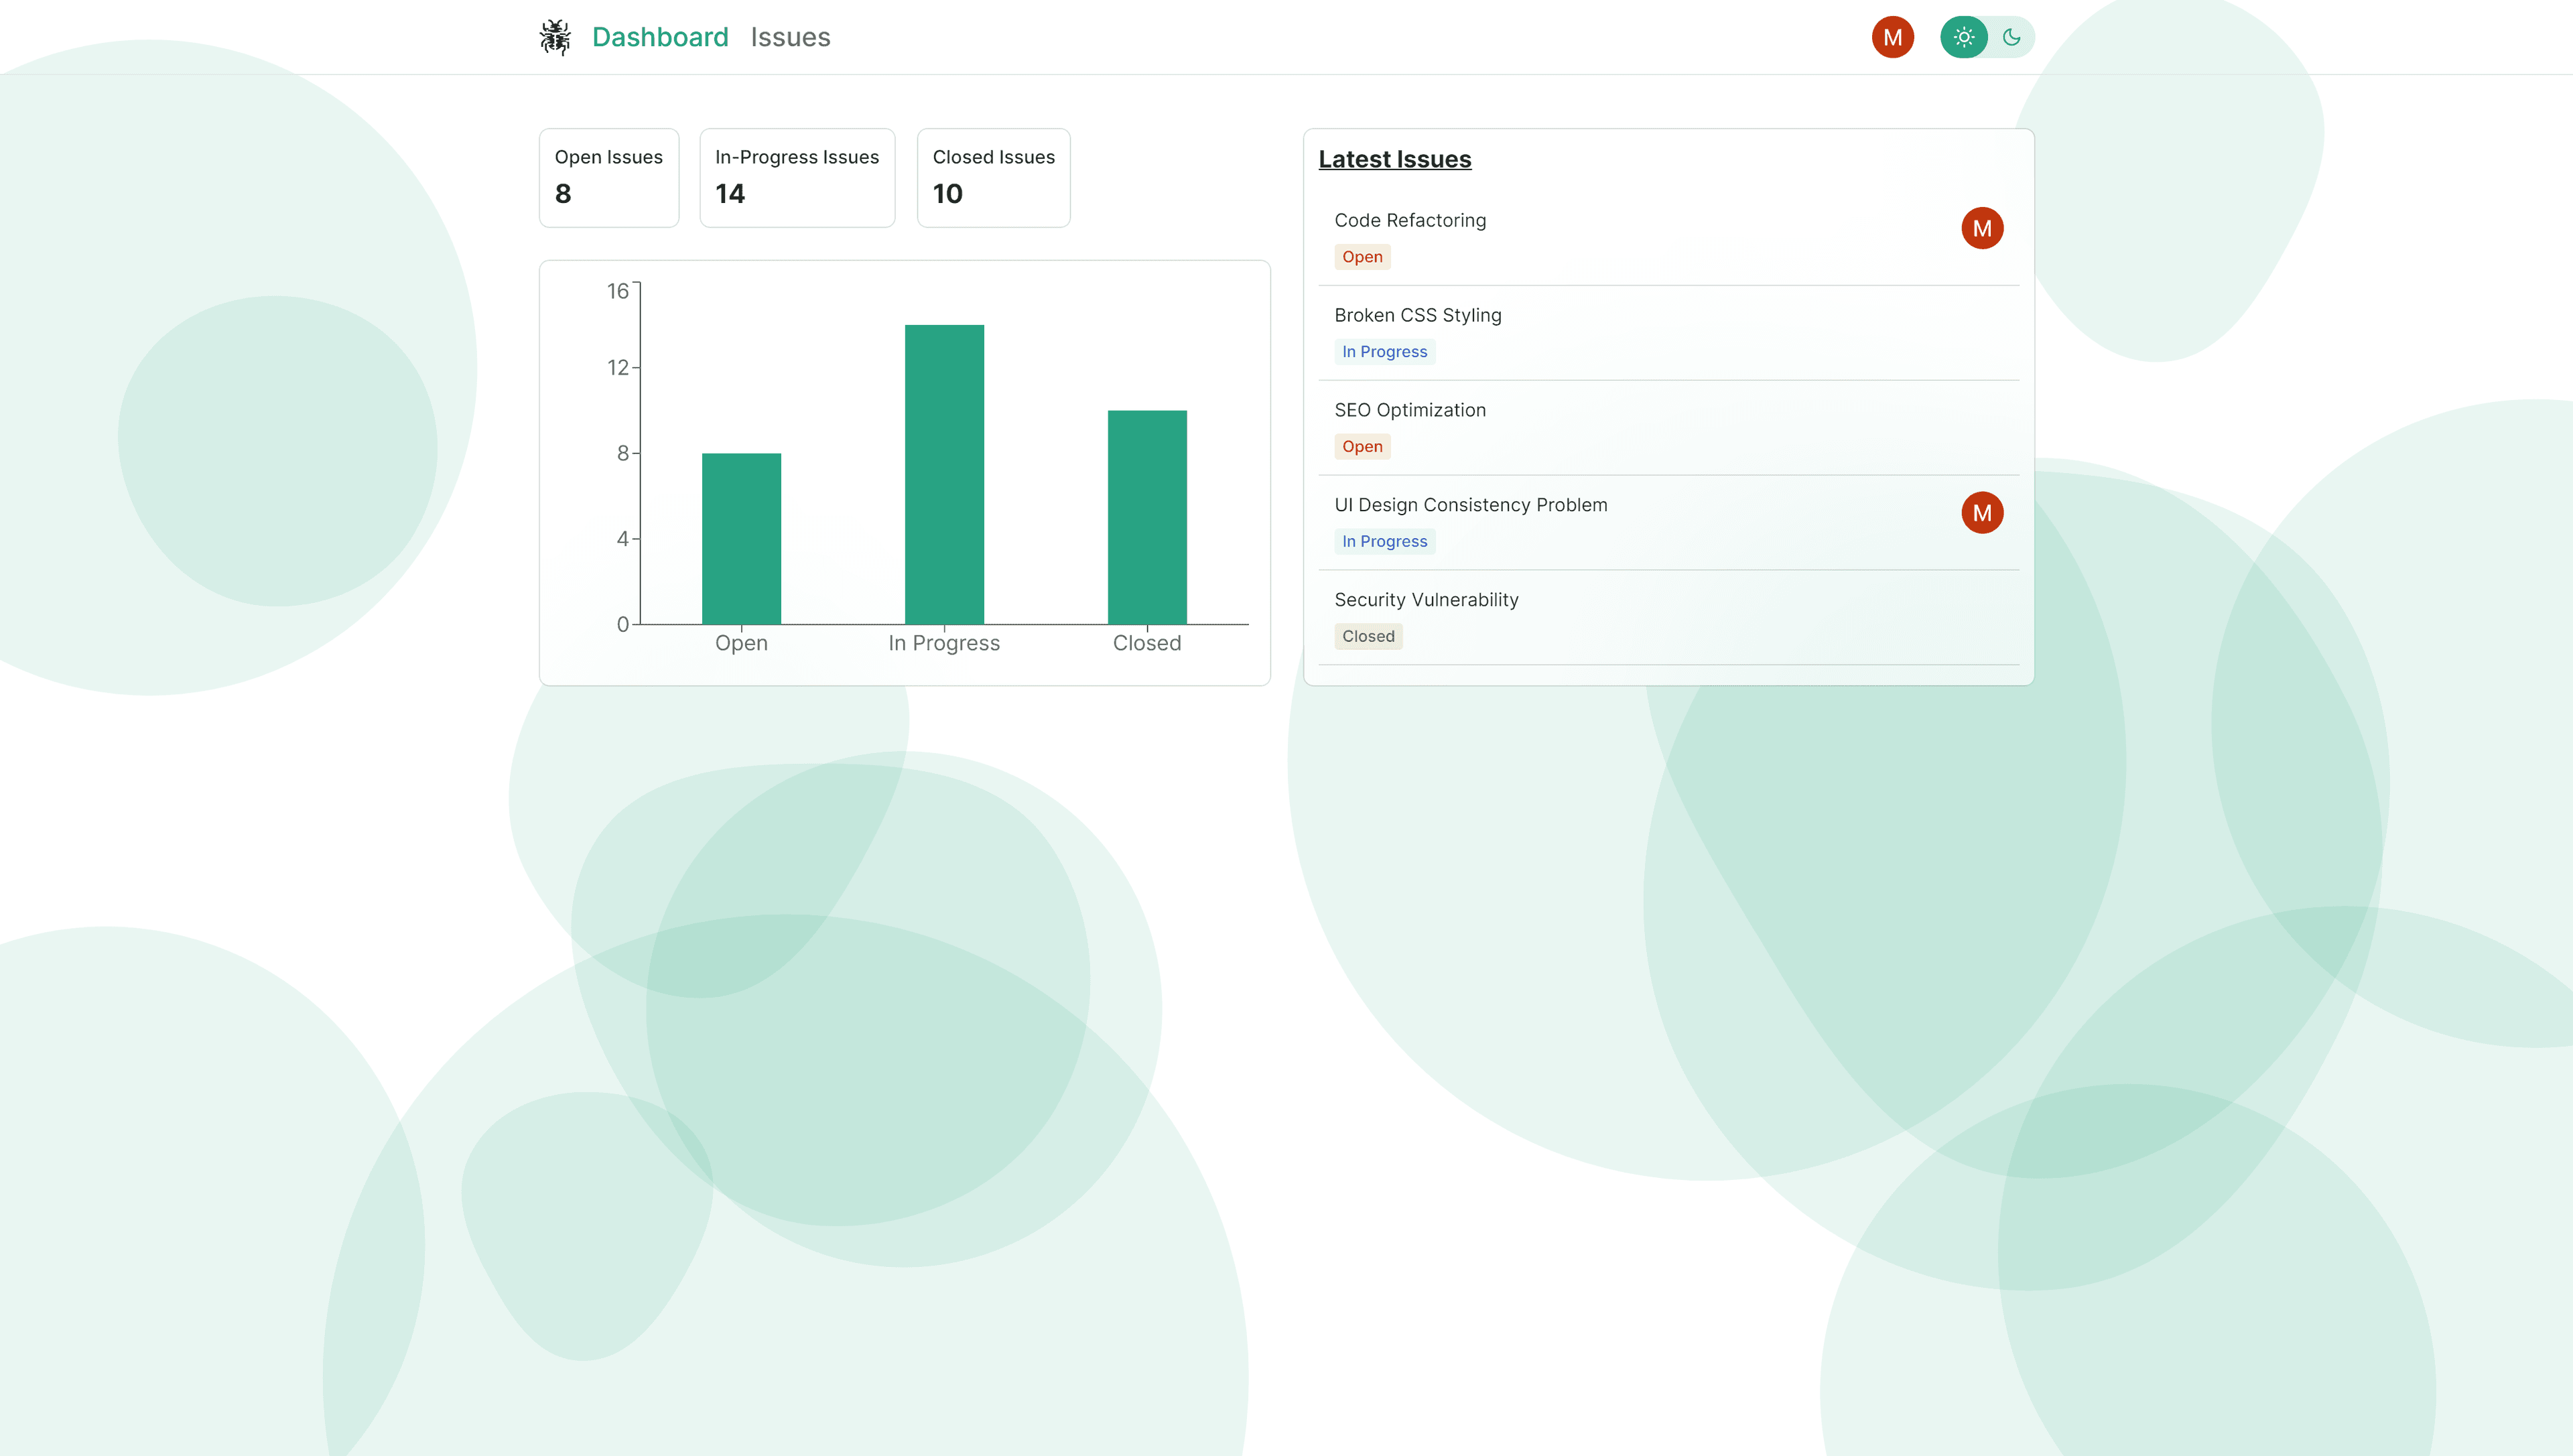
Task: Click the avatar beside Code Refactoring issue
Action: (1982, 228)
